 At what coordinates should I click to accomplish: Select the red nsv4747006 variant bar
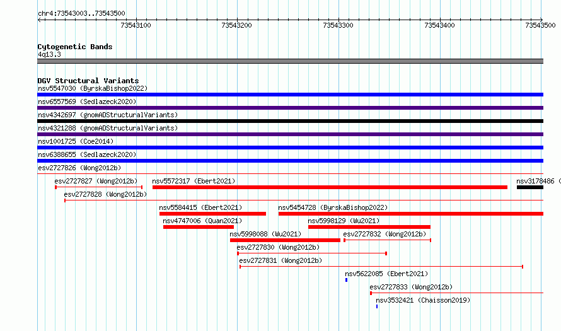pyautogui.click(x=198, y=227)
